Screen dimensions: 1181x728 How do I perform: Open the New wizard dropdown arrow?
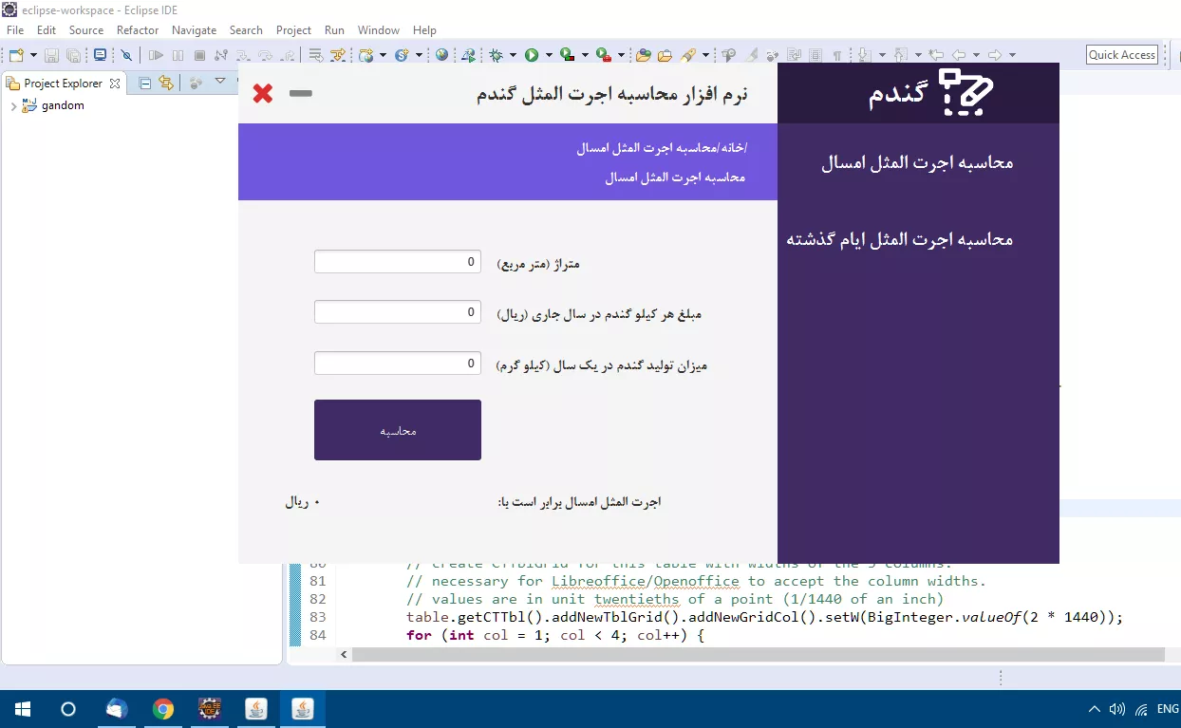click(33, 55)
